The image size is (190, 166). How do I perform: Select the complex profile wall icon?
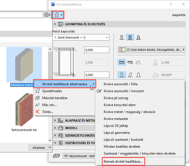pos(138,37)
